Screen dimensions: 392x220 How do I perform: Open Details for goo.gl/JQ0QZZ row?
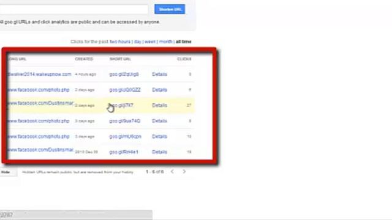(x=159, y=90)
